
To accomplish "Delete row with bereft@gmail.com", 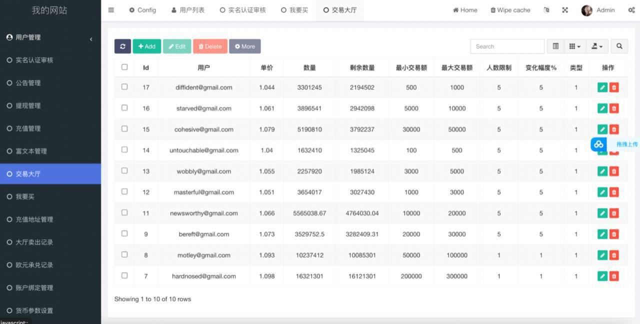I will [x=614, y=234].
